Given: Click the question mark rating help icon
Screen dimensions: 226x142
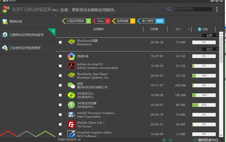Looking at the screenshot, I should point(199,29).
